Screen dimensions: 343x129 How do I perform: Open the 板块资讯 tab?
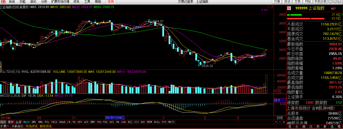pos(46,126)
